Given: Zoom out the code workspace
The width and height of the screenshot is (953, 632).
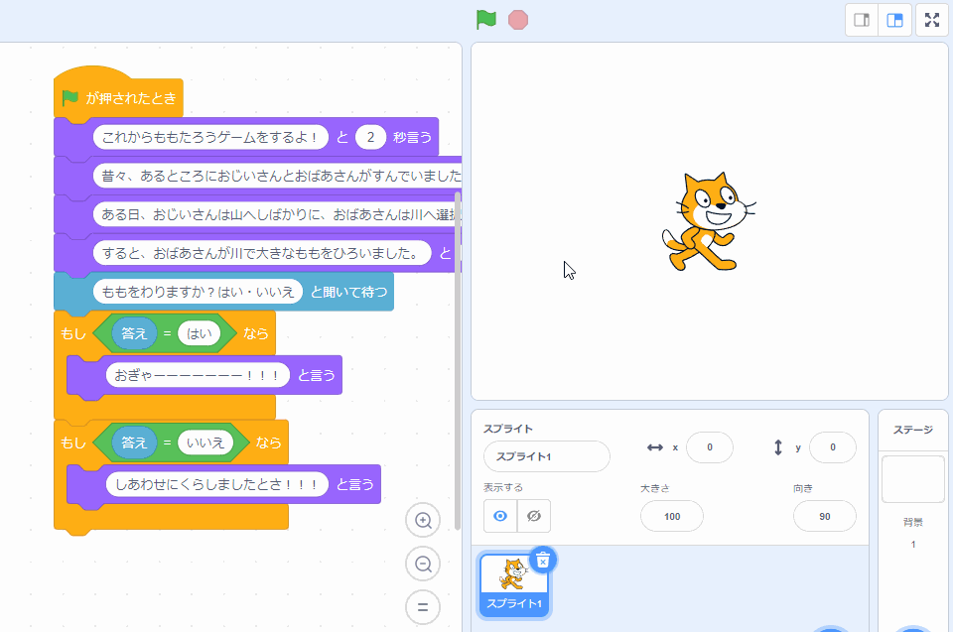Looking at the screenshot, I should (x=423, y=564).
